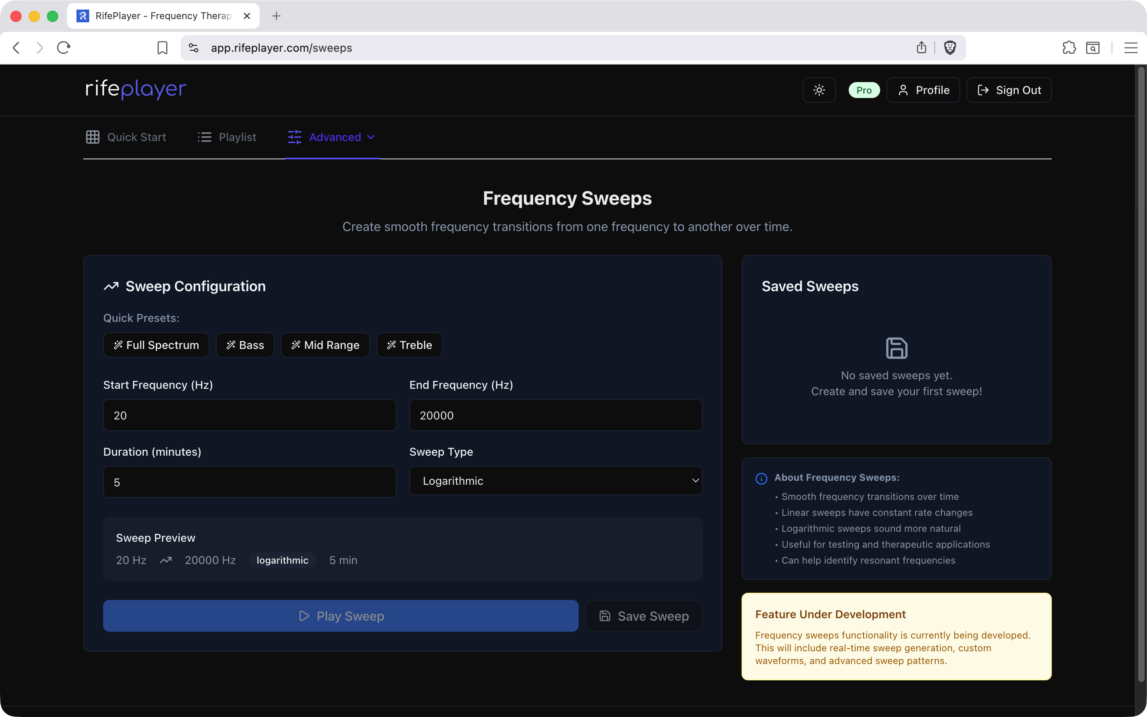Click the Play Sweep button
This screenshot has width=1147, height=717.
pyautogui.click(x=341, y=616)
